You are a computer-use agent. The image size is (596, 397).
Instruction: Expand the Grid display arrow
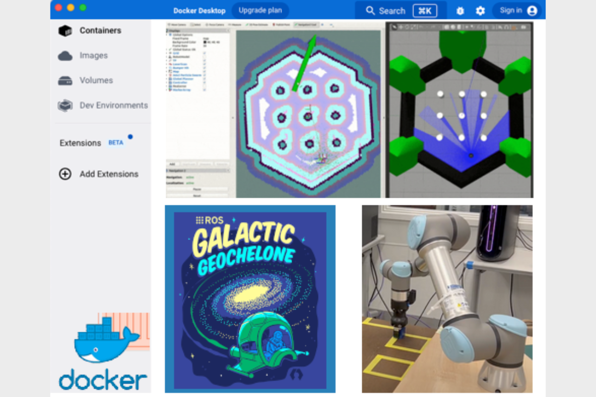click(x=168, y=53)
